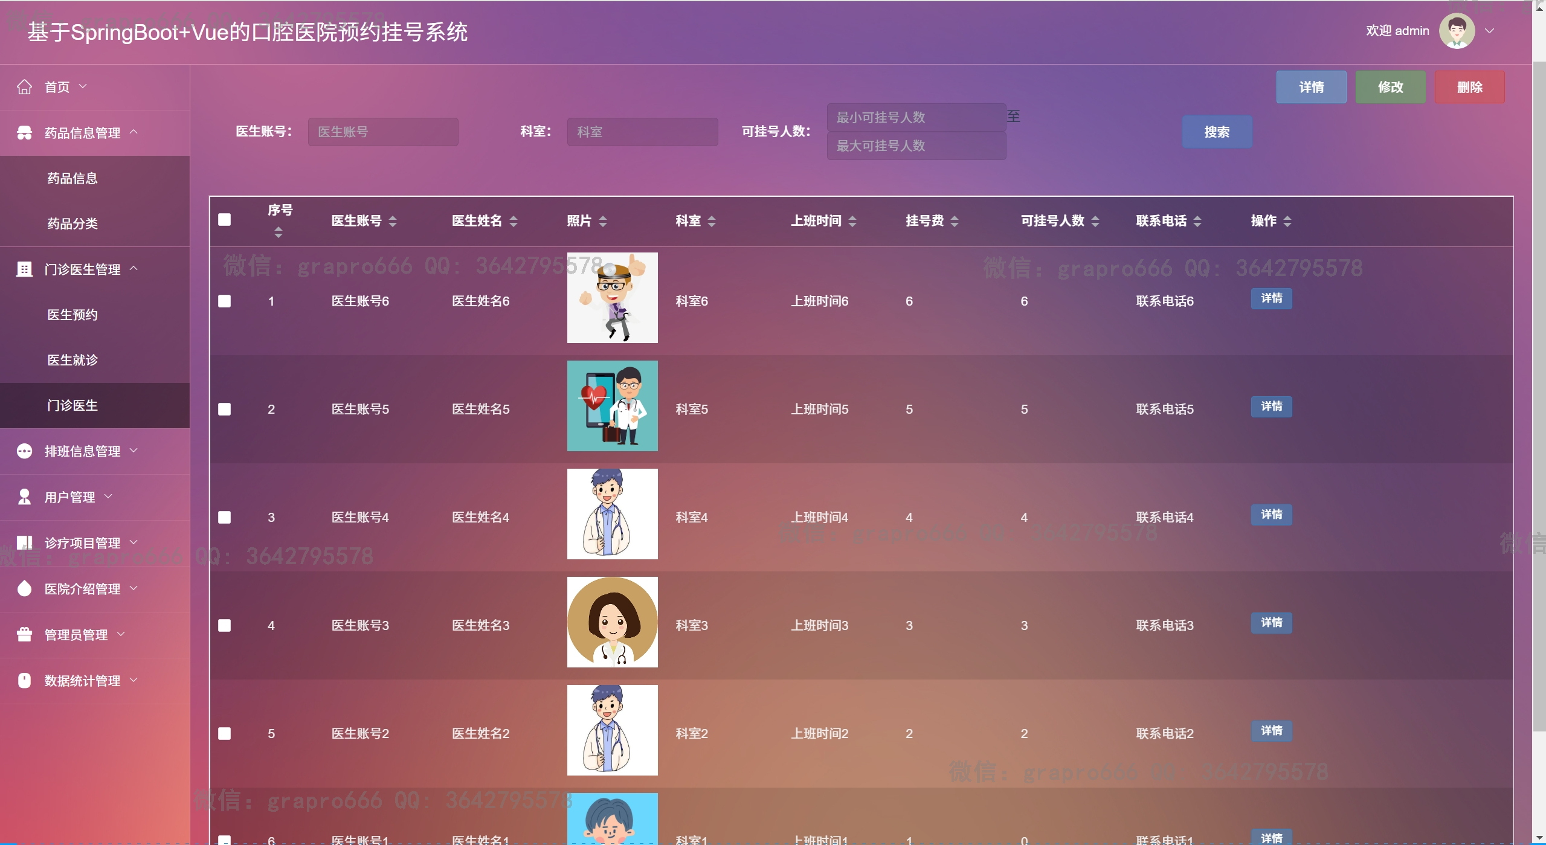Expand the 诊疗项目管理 menu

(x=83, y=542)
